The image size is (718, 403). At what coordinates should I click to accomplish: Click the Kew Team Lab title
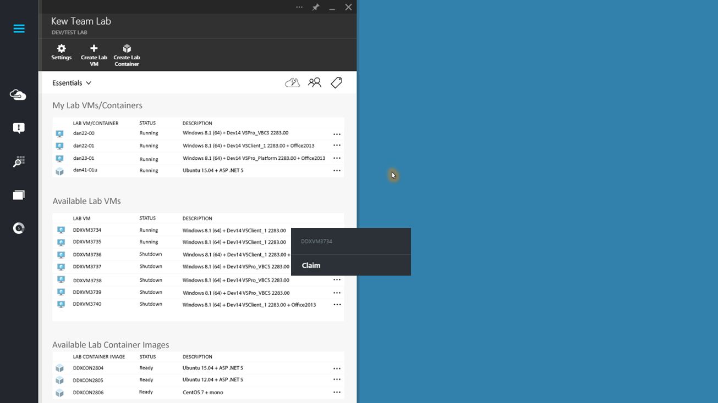pyautogui.click(x=81, y=21)
